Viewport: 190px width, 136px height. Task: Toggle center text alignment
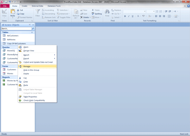[x=160, y=16]
